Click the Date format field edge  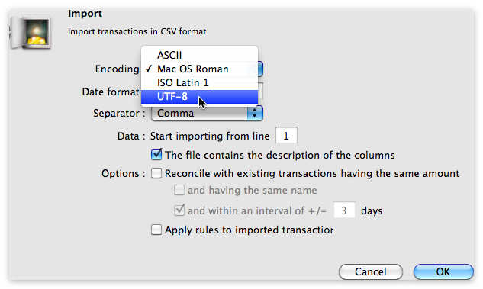pos(261,91)
